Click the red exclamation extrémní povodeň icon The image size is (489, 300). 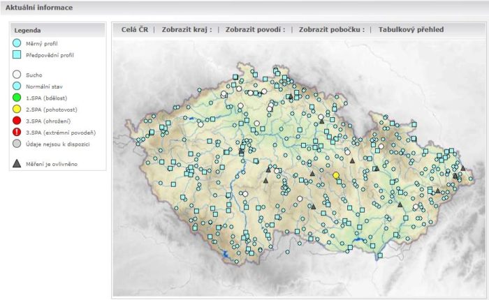(17, 132)
